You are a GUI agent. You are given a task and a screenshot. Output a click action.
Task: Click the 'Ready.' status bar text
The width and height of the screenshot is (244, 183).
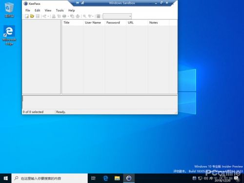[x=61, y=112]
